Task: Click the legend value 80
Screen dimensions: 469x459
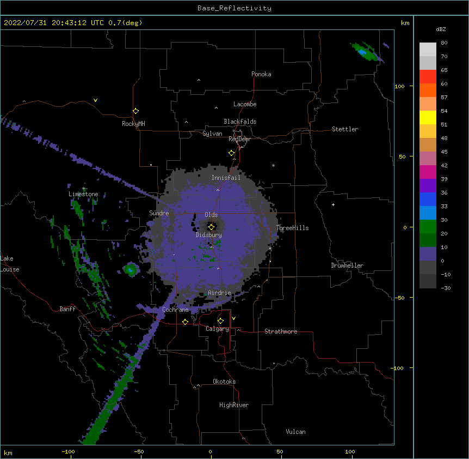Action: [444, 43]
